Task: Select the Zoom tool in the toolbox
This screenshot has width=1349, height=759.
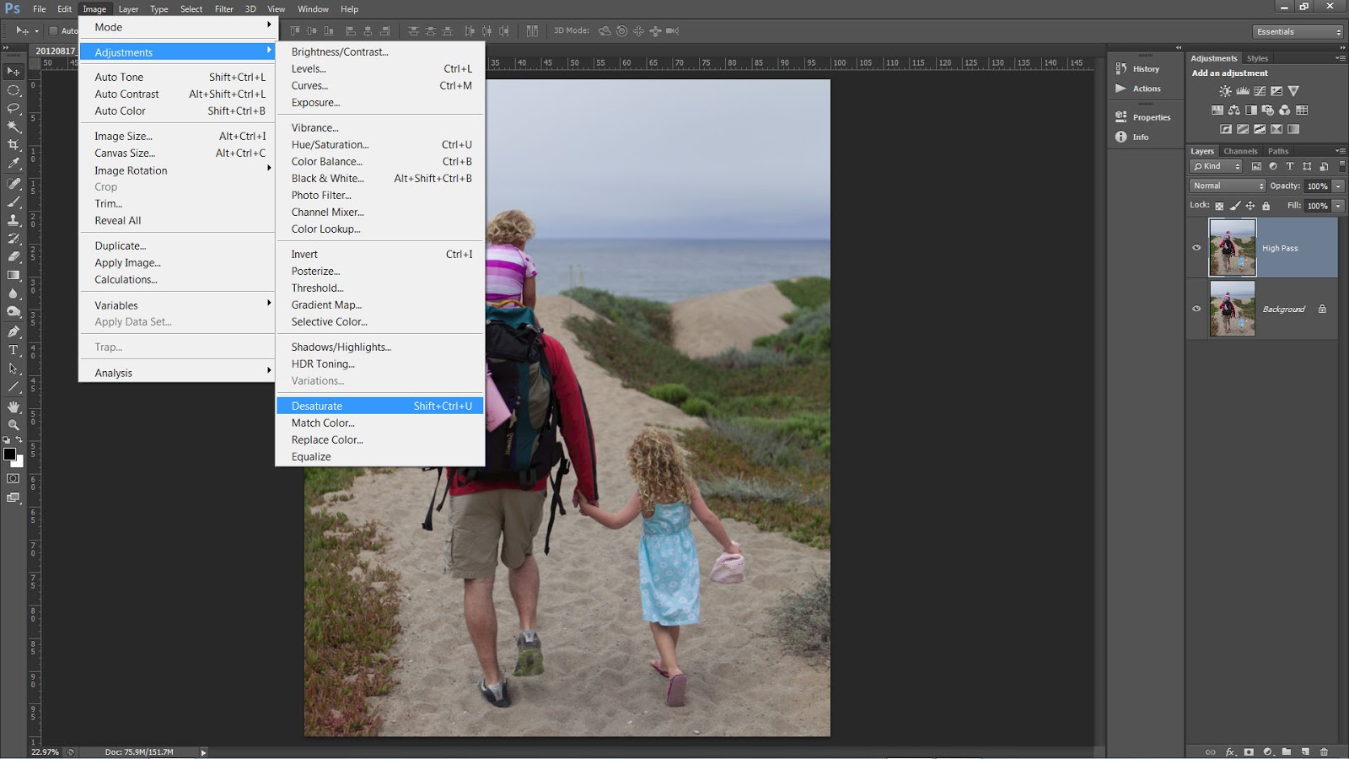Action: click(x=13, y=425)
